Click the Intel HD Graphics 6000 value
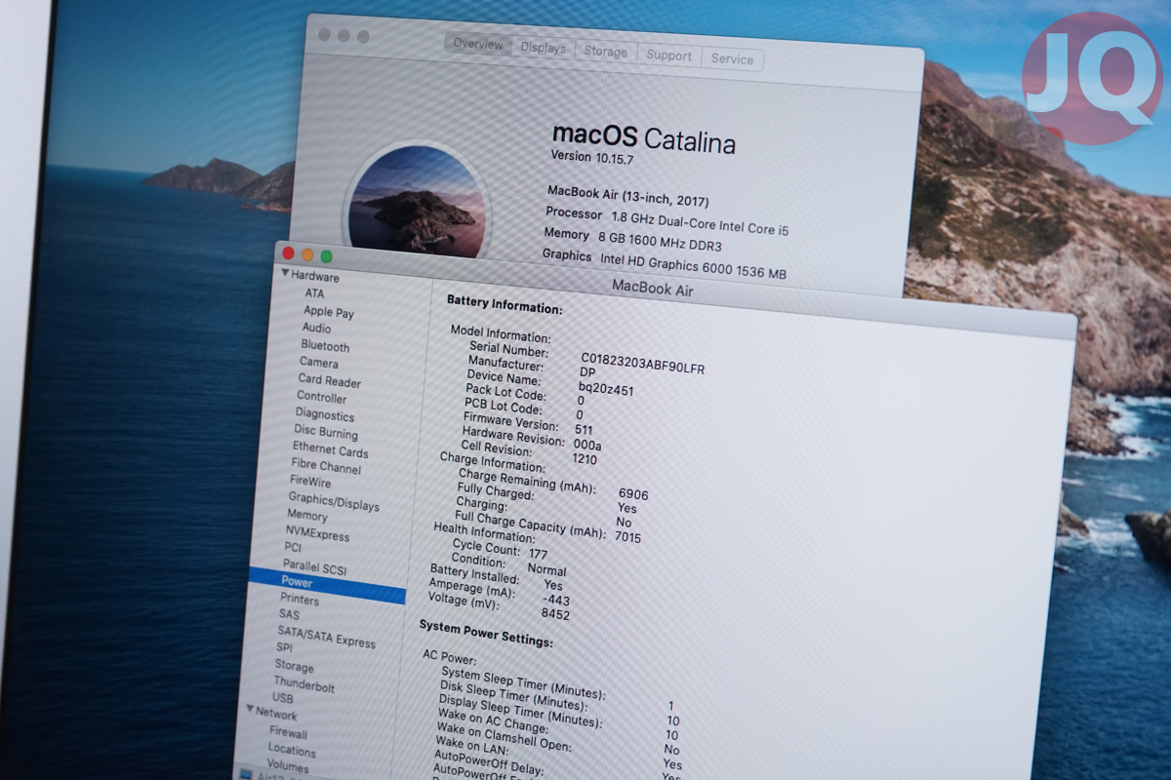Image resolution: width=1171 pixels, height=780 pixels. 692,268
